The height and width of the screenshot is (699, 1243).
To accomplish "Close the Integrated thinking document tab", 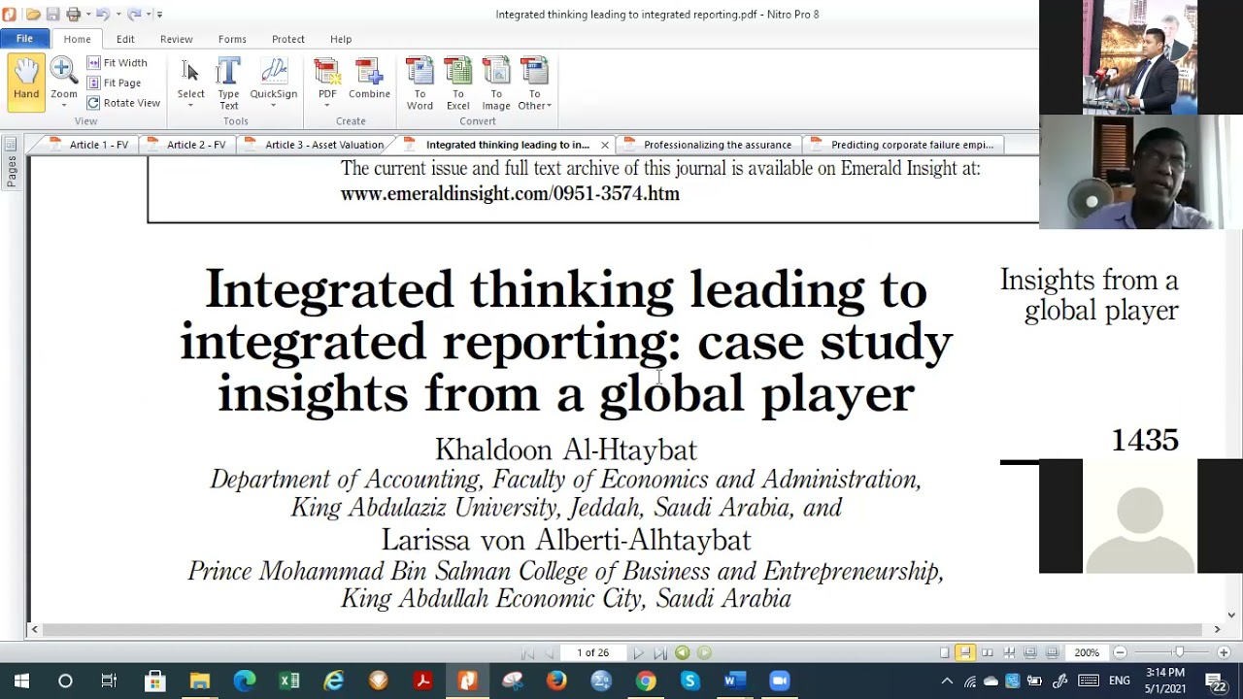I will point(605,145).
